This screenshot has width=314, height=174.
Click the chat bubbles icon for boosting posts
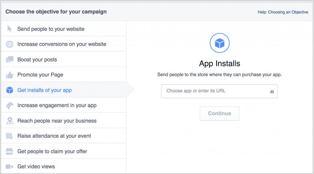coord(10,60)
